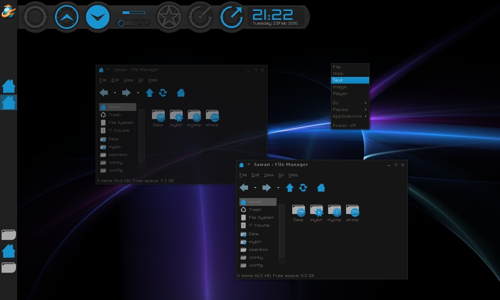Expand the Places submenu in the context menu
The image size is (500, 300).
(350, 109)
